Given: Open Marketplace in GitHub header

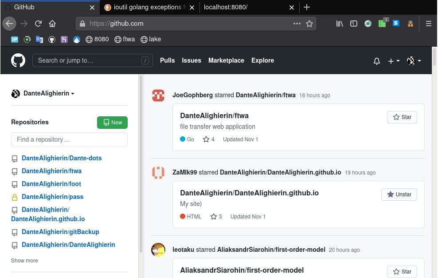Looking at the screenshot, I should tap(226, 60).
